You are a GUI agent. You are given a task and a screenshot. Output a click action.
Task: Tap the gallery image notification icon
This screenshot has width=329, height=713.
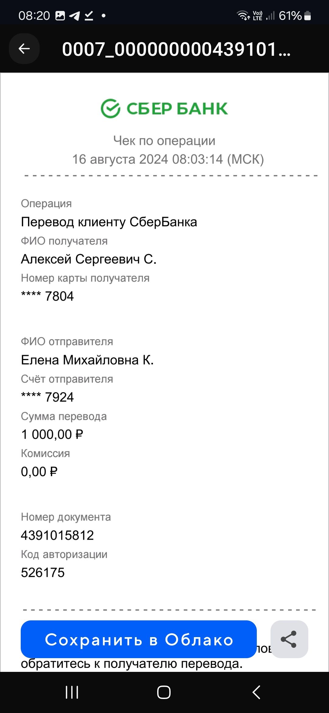60,16
